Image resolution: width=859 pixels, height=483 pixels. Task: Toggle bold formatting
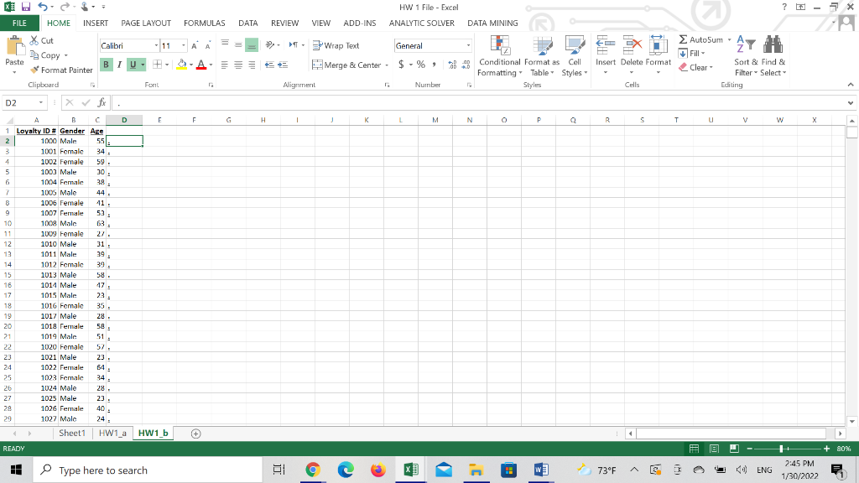pos(106,65)
